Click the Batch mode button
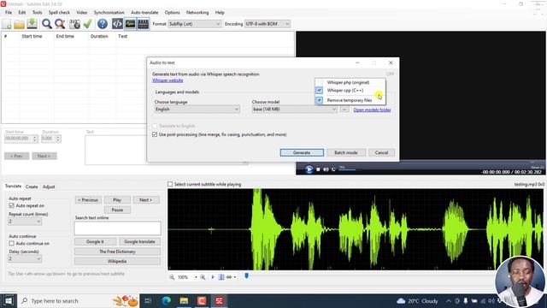Image resolution: width=547 pixels, height=308 pixels. coord(345,152)
